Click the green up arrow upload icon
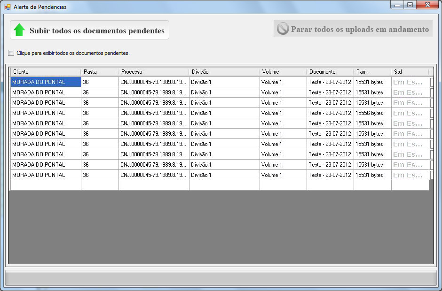The image size is (442, 291). coord(19,30)
